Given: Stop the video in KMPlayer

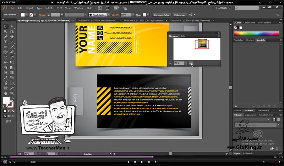Looking at the screenshot, I should 155,162.
